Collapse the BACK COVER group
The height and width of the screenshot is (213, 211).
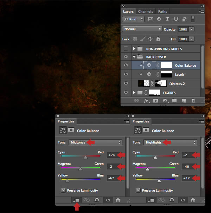coord(134,57)
